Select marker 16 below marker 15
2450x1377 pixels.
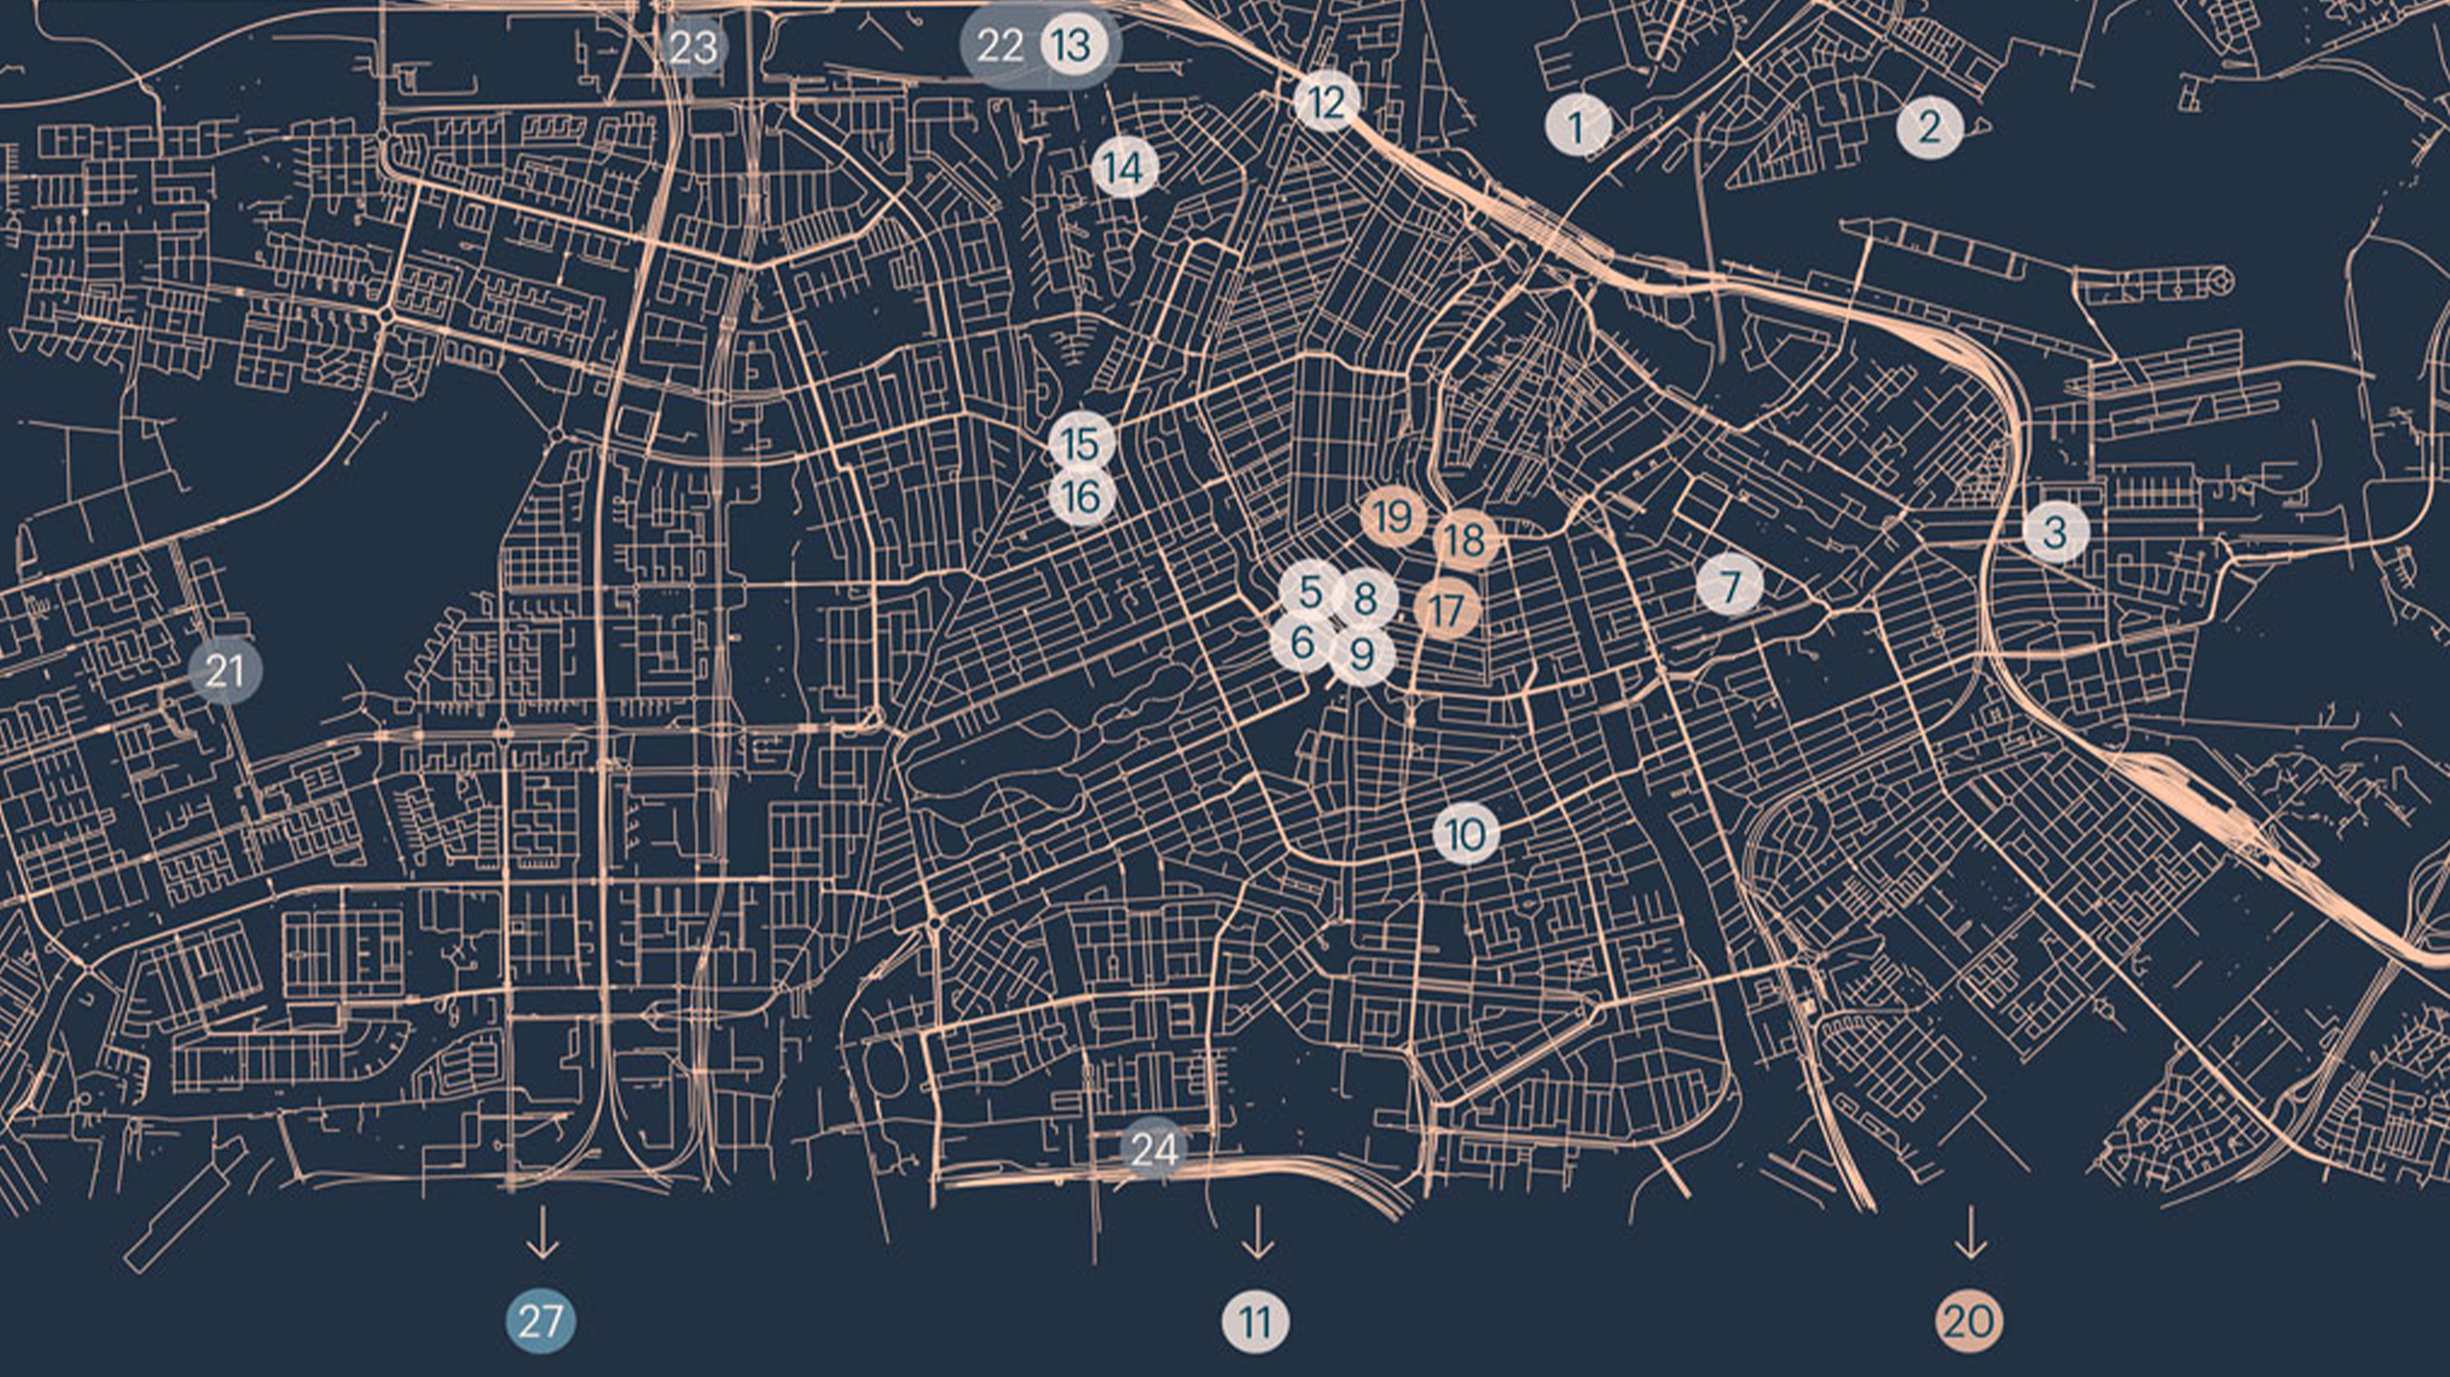coord(1081,497)
